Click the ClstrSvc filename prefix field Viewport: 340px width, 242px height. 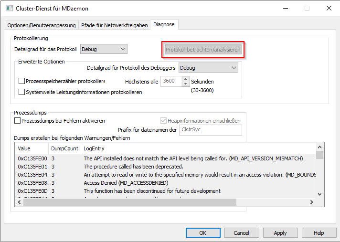(x=210, y=130)
